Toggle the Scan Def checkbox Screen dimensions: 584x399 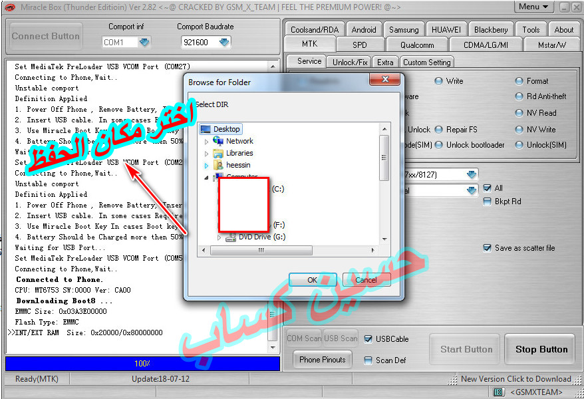368,360
